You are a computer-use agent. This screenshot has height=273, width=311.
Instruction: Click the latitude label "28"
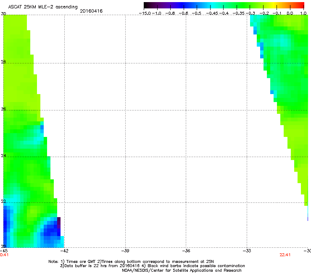tap(3, 62)
